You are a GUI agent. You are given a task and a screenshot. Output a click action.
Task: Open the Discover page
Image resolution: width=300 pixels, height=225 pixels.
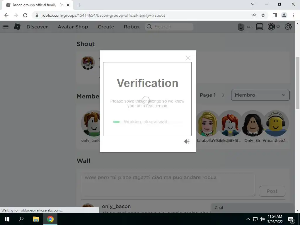click(37, 27)
